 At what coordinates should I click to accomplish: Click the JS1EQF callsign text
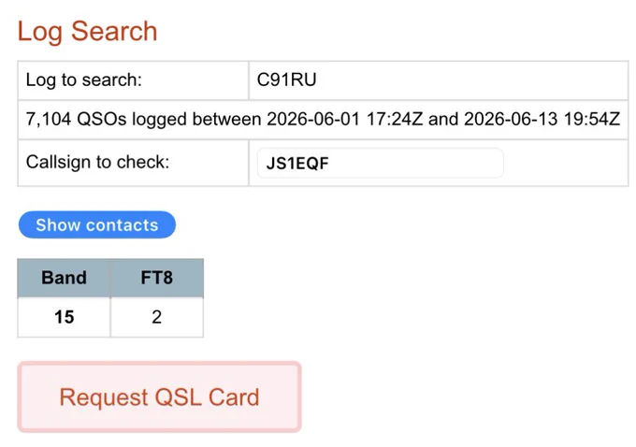pos(297,164)
